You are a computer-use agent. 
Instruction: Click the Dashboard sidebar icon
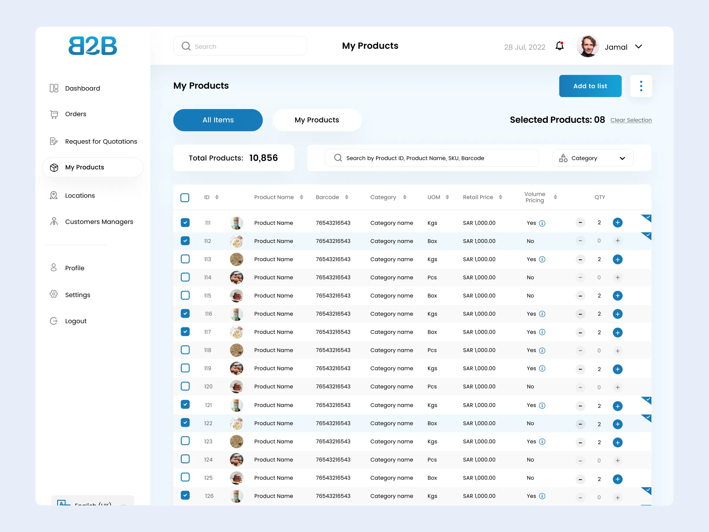54,88
